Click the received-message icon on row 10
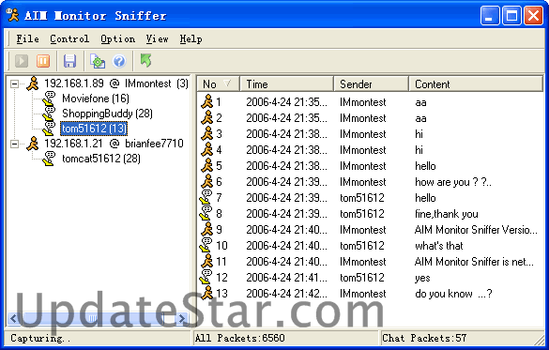The image size is (549, 350). [x=206, y=245]
